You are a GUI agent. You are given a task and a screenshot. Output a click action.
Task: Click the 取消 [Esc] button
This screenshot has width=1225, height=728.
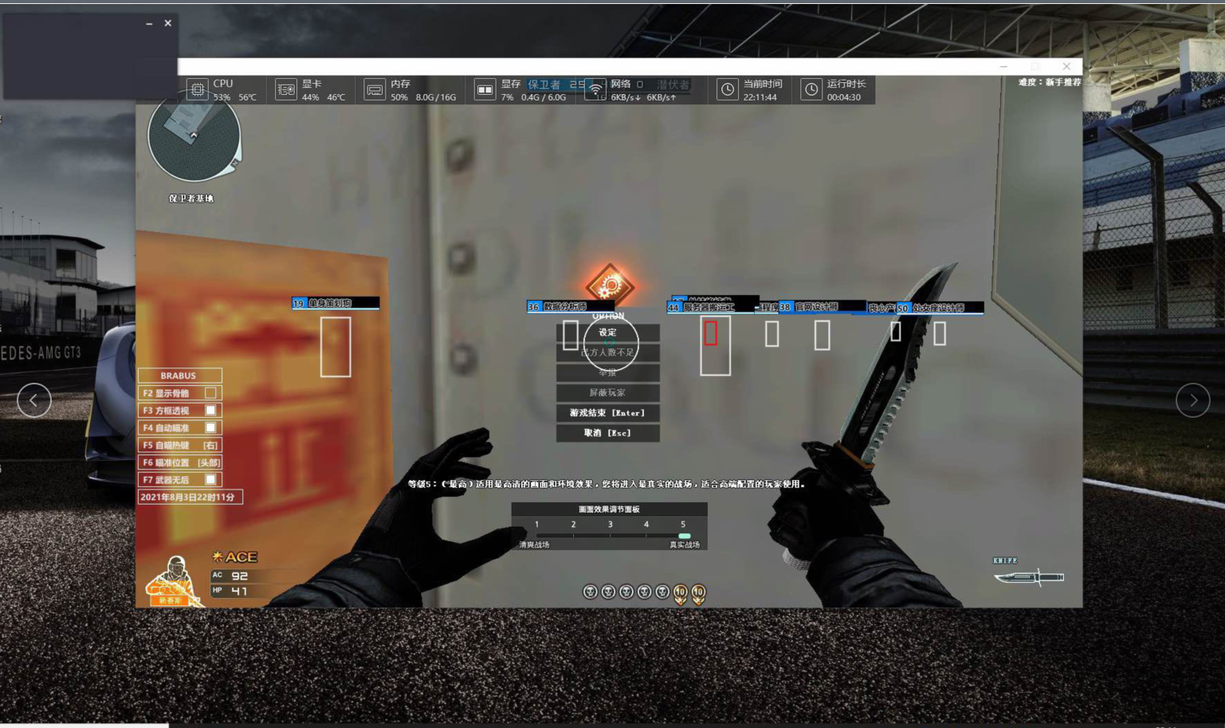click(607, 433)
